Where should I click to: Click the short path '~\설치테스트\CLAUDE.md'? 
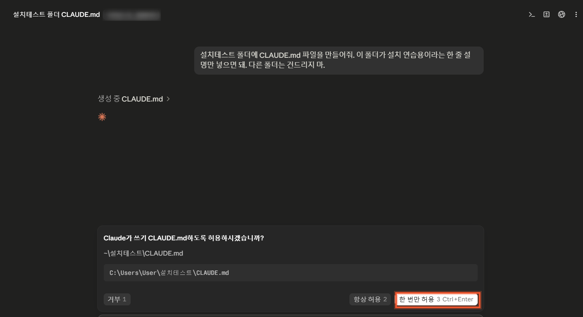[144, 253]
